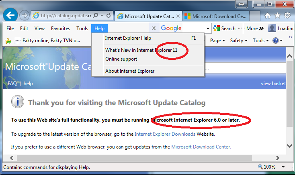Image resolution: width=295 pixels, height=175 pixels.
Task: Click the blue information icon on page
Action: 18,102
